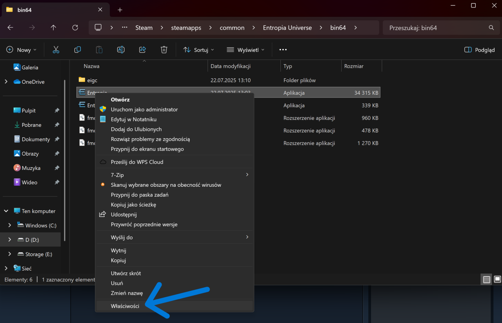Select Prześlij do WPS Cloud

(175, 162)
